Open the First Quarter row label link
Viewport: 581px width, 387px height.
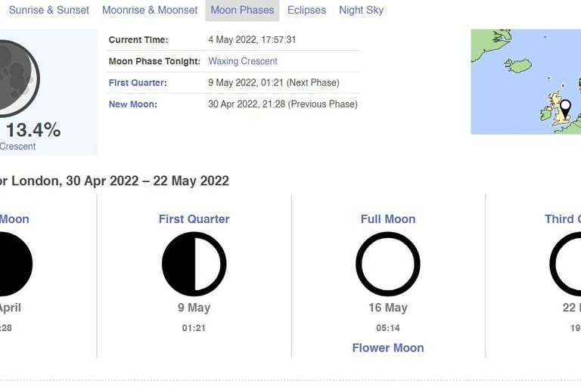[x=138, y=82]
